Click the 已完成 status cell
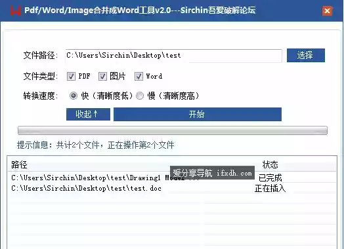This screenshot has width=344, height=249. pyautogui.click(x=270, y=178)
